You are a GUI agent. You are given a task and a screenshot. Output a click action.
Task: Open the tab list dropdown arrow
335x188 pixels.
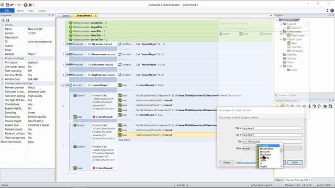click(271, 16)
